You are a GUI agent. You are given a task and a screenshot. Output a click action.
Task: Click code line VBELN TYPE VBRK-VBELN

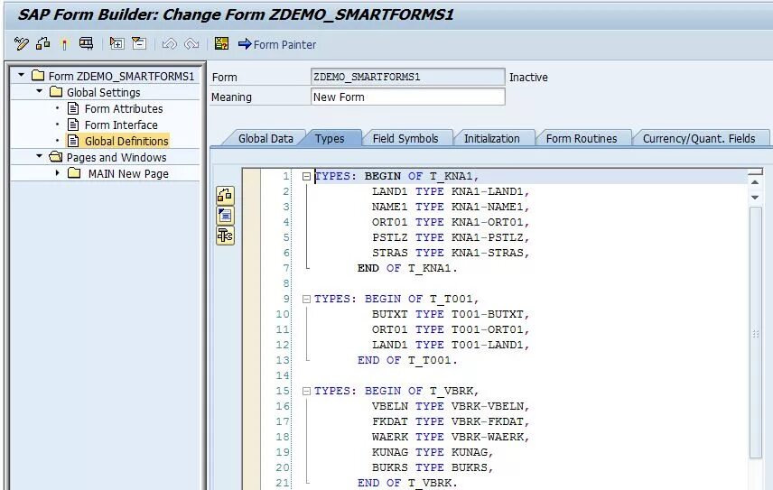tap(451, 406)
